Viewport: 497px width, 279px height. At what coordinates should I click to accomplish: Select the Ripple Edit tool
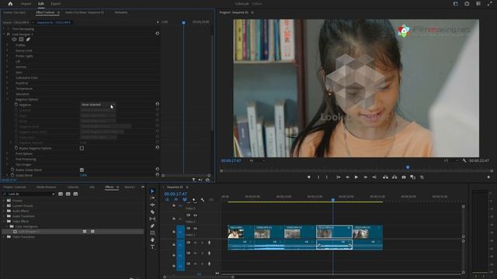click(x=152, y=205)
